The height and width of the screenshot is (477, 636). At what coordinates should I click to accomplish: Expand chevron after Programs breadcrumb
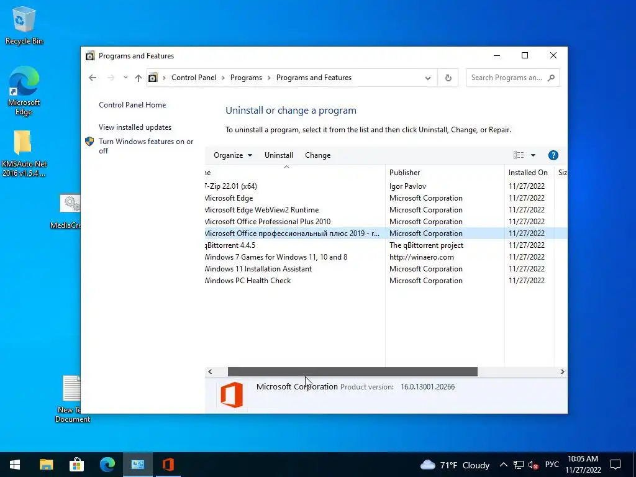[269, 78]
